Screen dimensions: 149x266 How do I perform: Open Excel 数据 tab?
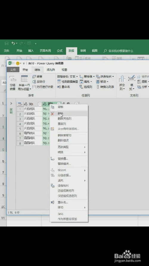71,51
